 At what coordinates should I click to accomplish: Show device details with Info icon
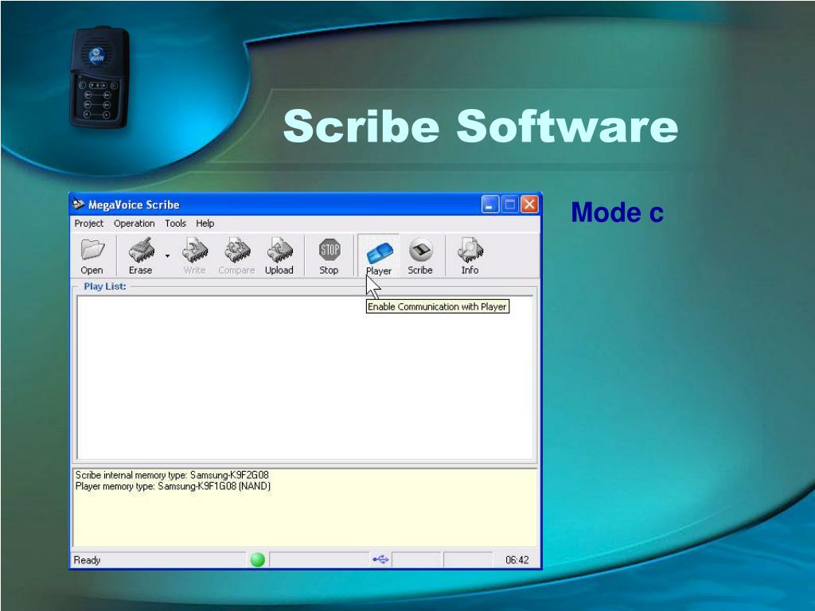pos(470,251)
